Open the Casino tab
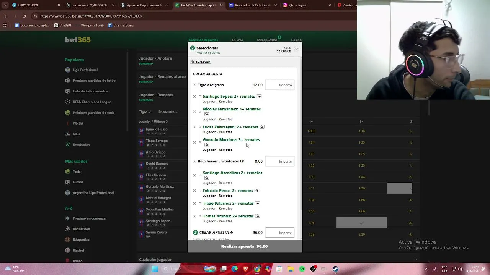The image size is (490, 275). 296,40
